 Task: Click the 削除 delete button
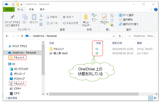pos(67,17)
